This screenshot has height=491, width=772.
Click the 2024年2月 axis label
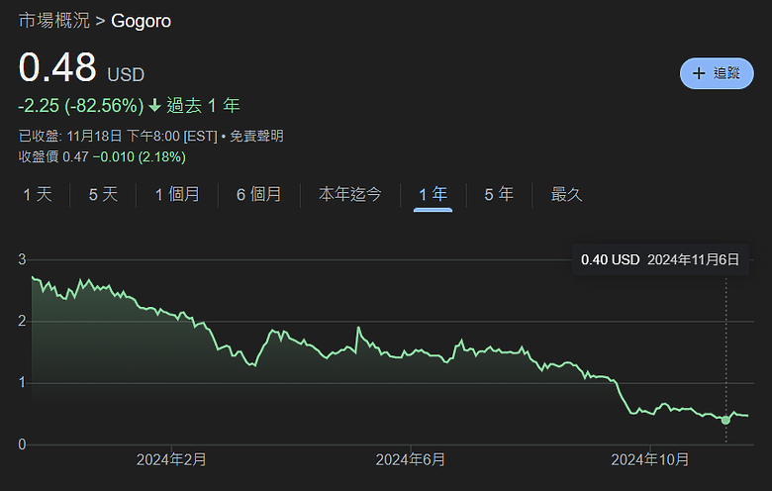tap(171, 459)
